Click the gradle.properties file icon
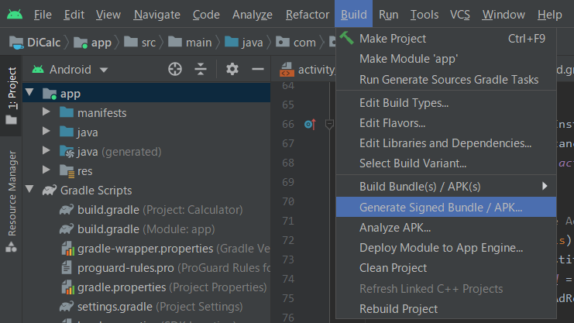574x323 pixels. pyautogui.click(x=67, y=287)
